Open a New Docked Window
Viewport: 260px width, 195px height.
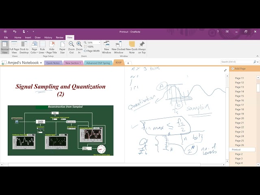(x=118, y=48)
